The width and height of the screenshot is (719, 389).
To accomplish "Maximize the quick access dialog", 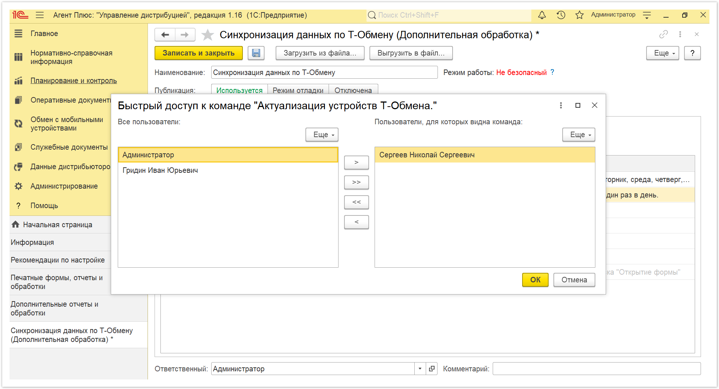I will pos(578,106).
